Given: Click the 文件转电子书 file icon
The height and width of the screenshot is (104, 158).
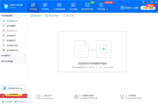Looking at the screenshot, I should [4, 50].
